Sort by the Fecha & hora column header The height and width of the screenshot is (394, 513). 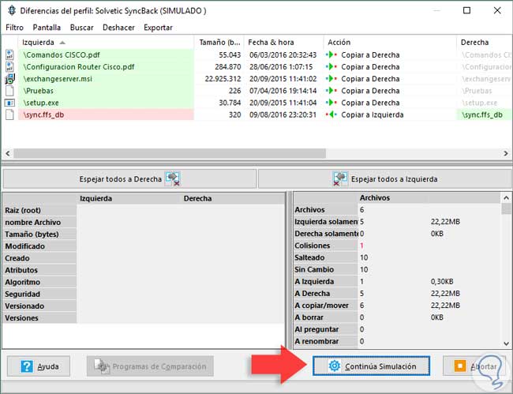tap(284, 42)
